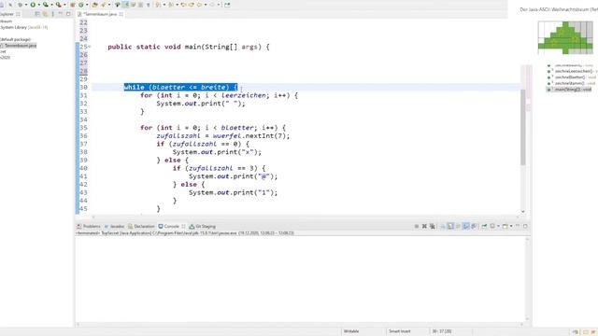The image size is (598, 336).
Task: Collapse the main method fold marker at line 25
Action: [x=90, y=47]
